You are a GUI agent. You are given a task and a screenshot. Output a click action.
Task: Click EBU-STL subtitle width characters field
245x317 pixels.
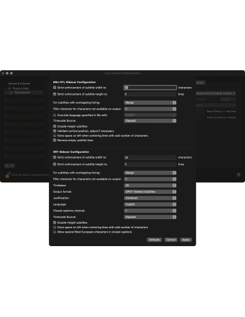pyautogui.click(x=150, y=88)
